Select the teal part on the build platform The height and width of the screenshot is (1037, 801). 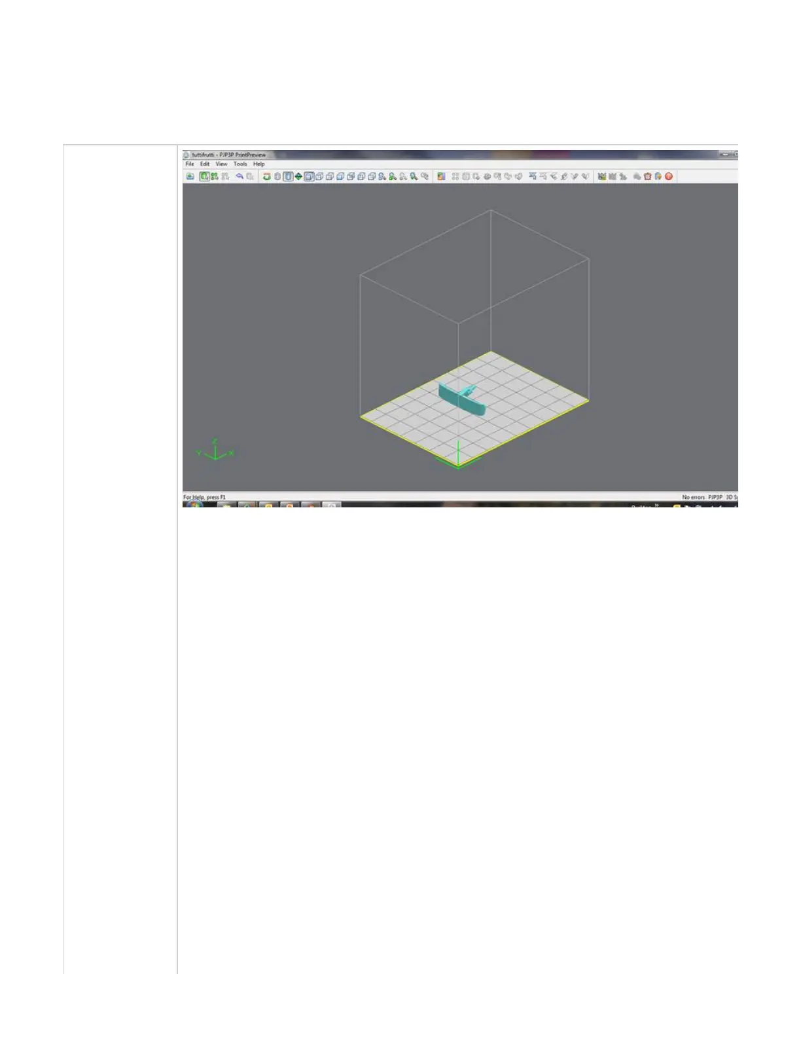(463, 399)
